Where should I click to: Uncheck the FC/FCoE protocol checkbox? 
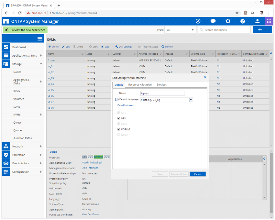[119, 129]
